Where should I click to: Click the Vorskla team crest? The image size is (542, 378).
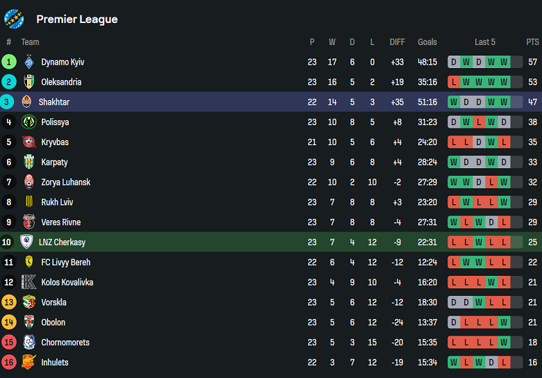click(x=28, y=302)
